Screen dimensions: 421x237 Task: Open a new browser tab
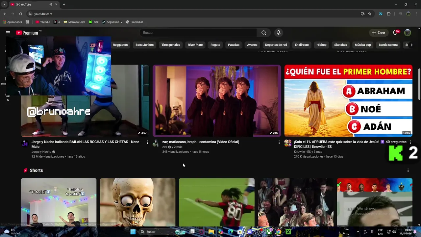coord(64,5)
